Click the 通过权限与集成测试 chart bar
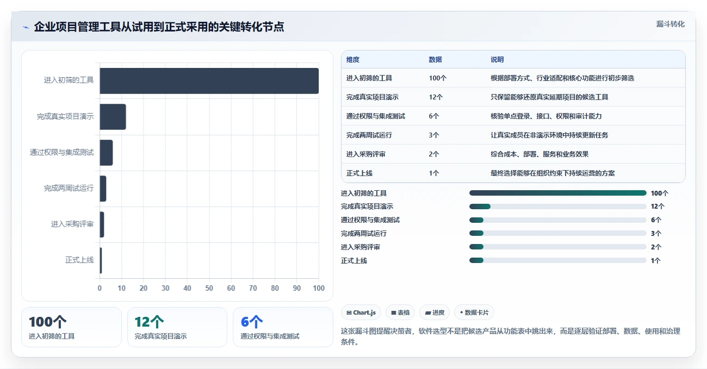Image resolution: width=707 pixels, height=369 pixels. [x=106, y=153]
